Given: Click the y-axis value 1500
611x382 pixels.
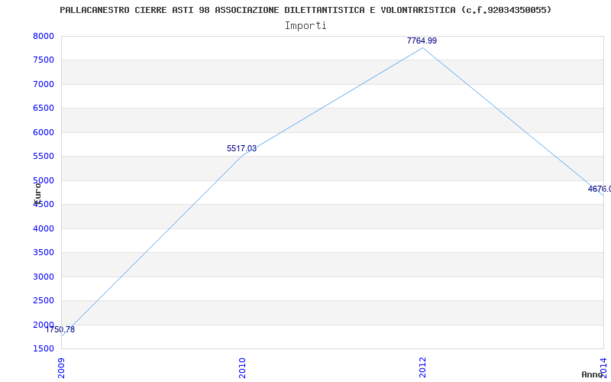Looking at the screenshot, I should (x=44, y=348).
